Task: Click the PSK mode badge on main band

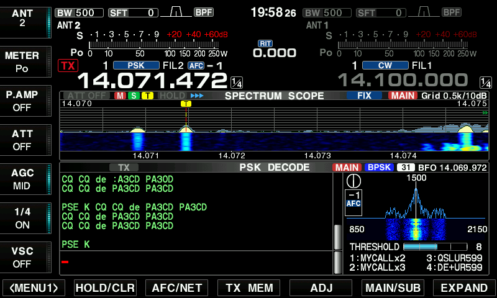Action: tap(135, 65)
